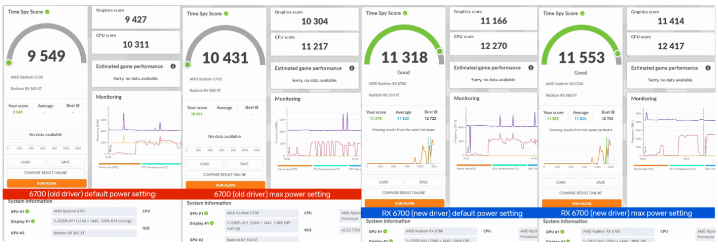The width and height of the screenshot is (718, 249).
Task: Click COMPARE RESULT ONLINE in 11 318 result
Action: click(404, 193)
